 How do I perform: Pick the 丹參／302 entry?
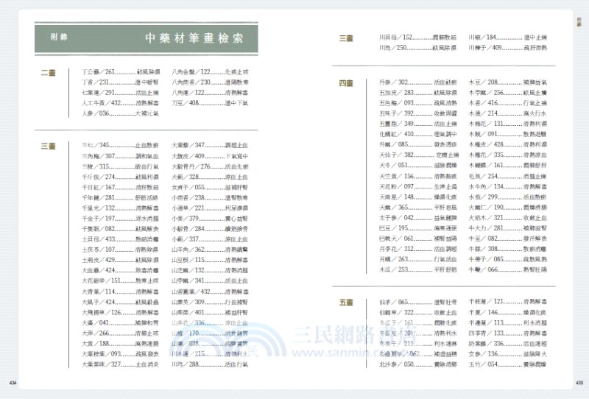click(418, 82)
